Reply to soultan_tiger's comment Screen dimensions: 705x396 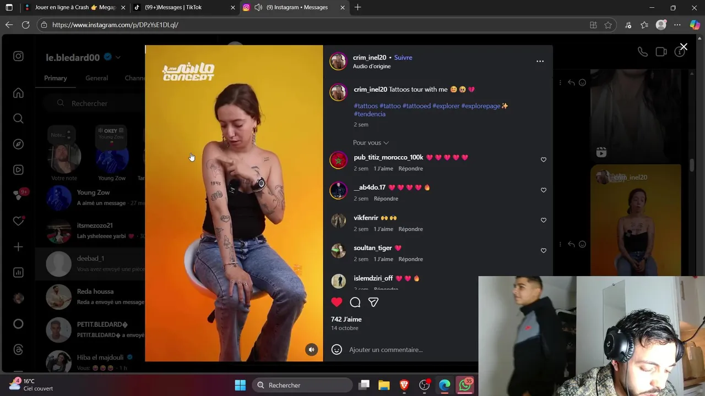click(x=410, y=259)
